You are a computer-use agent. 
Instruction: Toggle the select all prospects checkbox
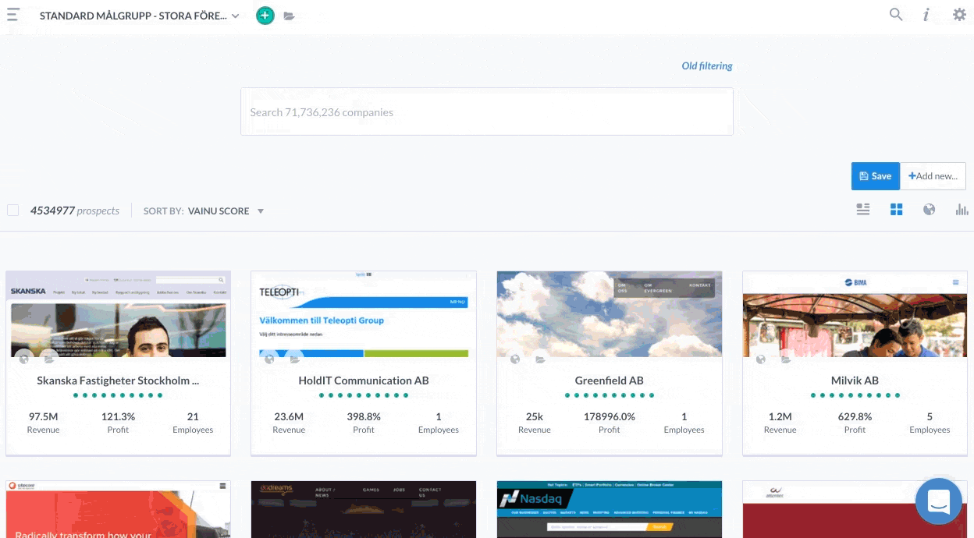pos(12,211)
